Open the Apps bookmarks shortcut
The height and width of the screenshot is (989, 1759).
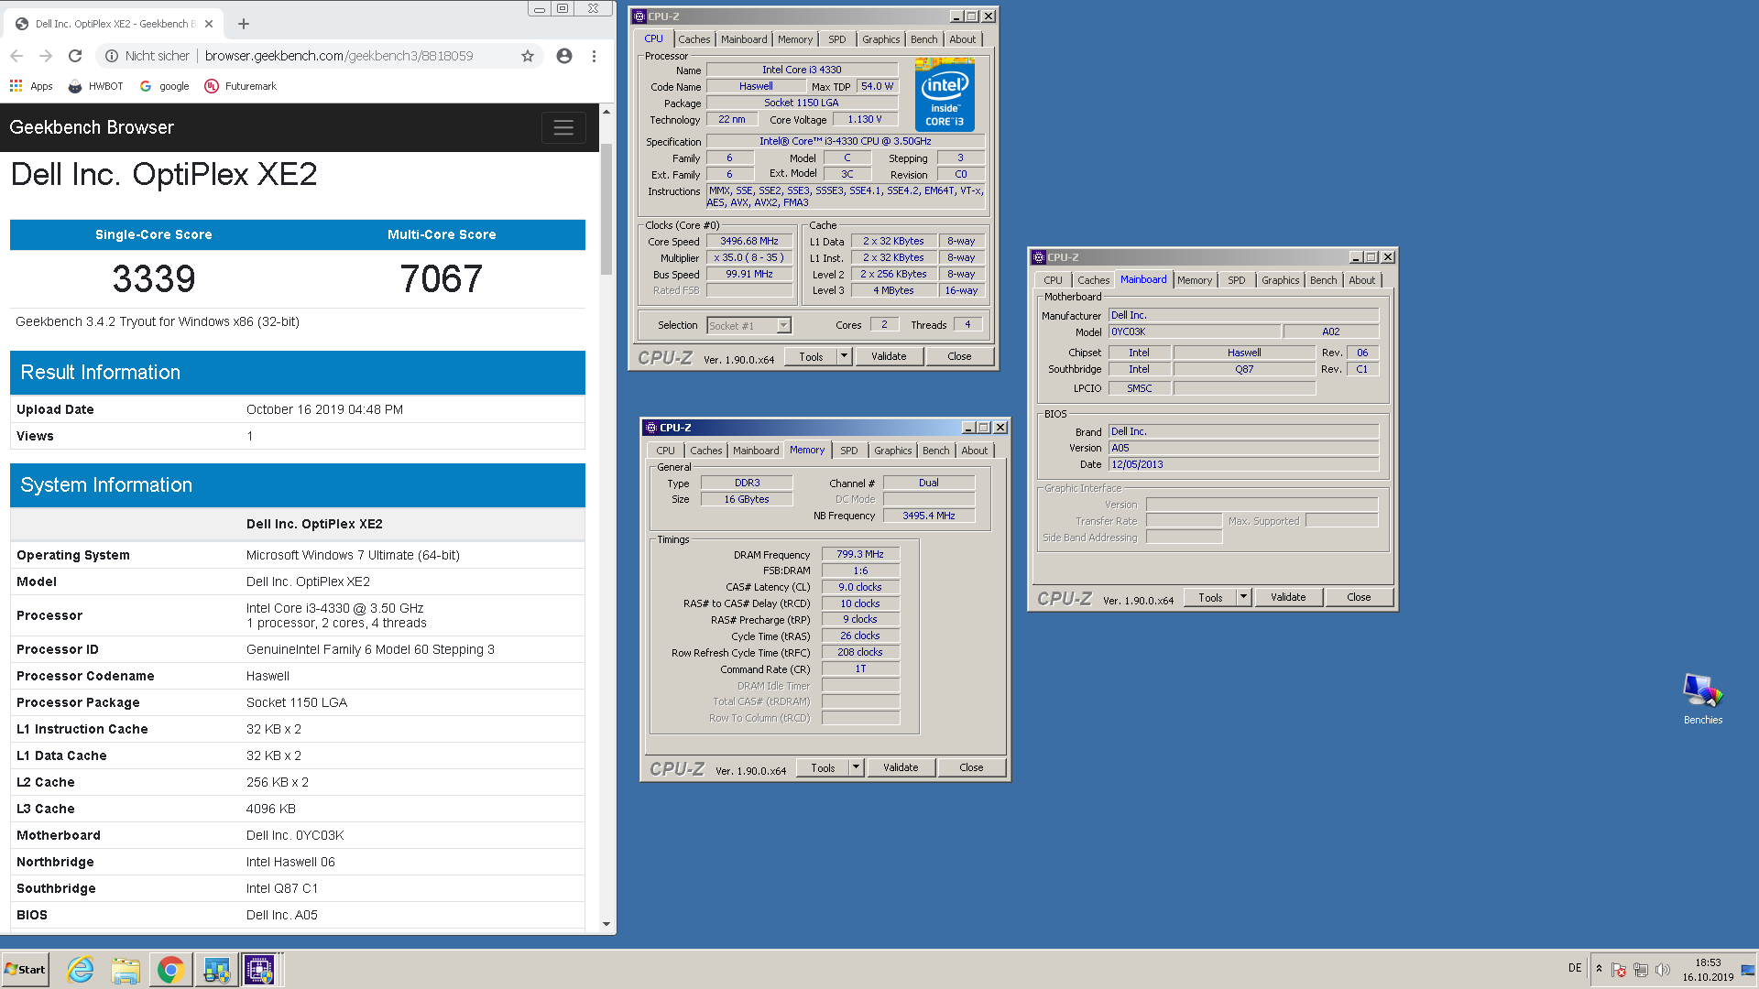pyautogui.click(x=31, y=86)
